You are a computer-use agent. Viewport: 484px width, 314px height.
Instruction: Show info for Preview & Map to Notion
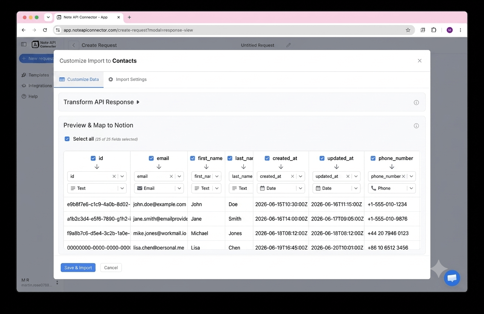[x=416, y=126]
